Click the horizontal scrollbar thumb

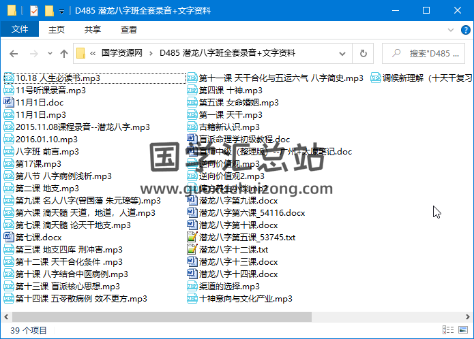pos(162,317)
